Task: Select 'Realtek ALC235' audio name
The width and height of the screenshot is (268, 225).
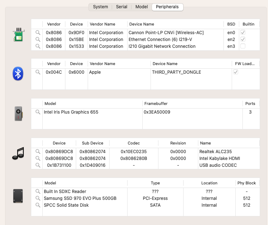Action: tap(216, 151)
